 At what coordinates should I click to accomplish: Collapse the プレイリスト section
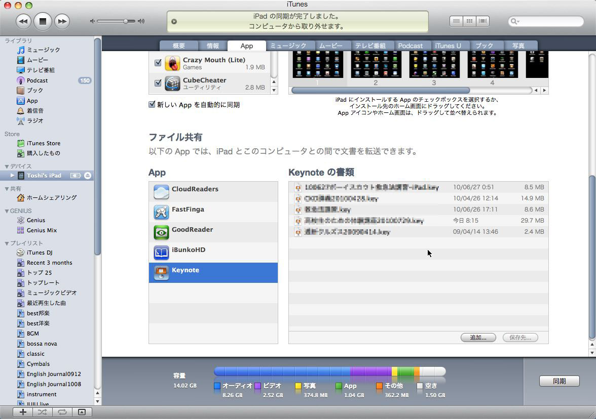7,243
